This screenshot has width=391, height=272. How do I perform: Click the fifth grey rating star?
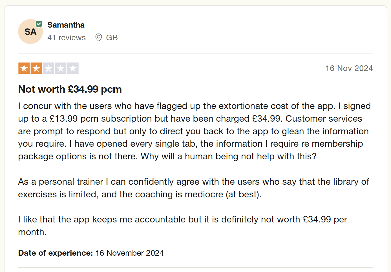[73, 68]
